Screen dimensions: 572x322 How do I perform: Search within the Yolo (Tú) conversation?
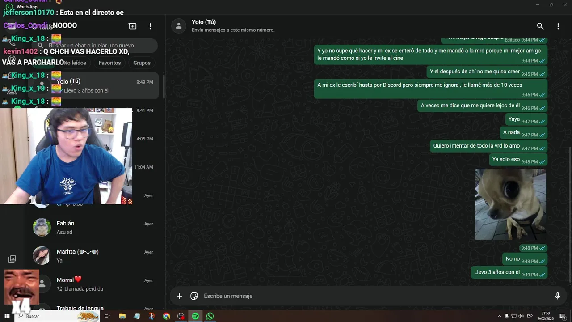click(540, 26)
